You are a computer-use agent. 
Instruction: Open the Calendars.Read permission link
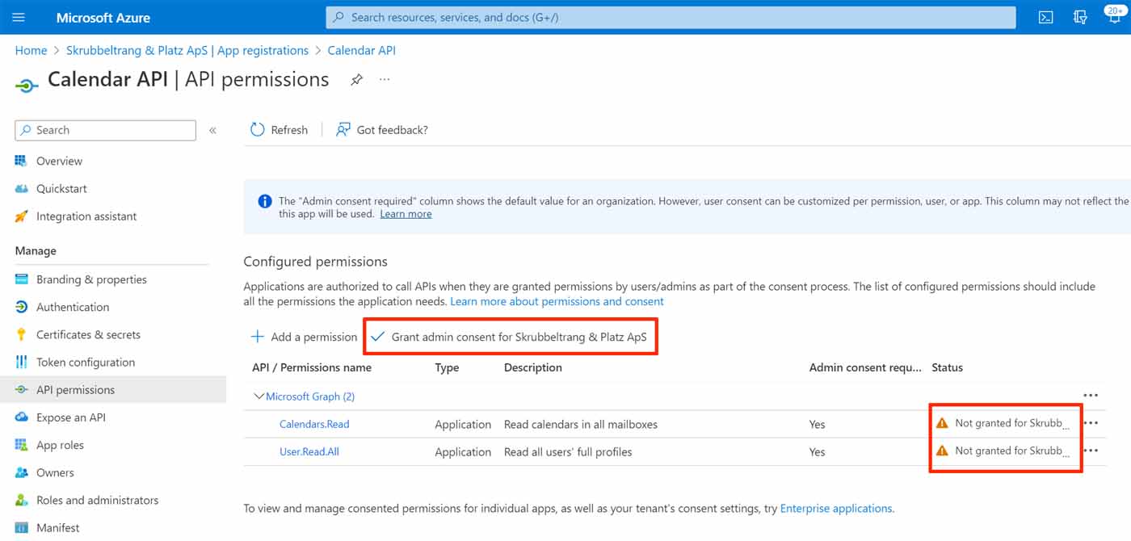click(x=314, y=424)
